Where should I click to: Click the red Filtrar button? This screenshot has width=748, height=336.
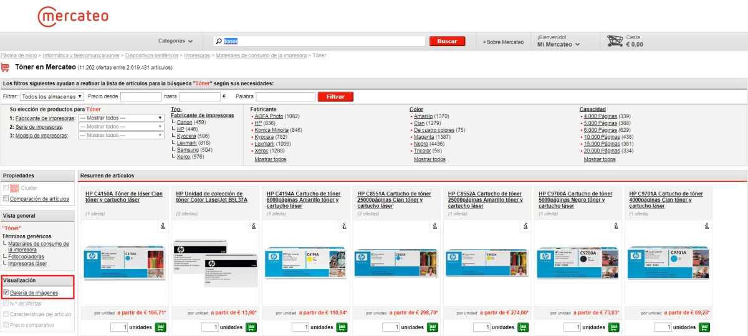coord(335,96)
